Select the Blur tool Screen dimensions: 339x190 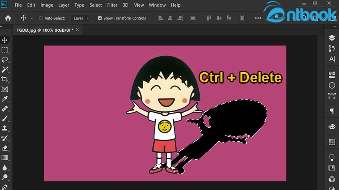pos(5,168)
